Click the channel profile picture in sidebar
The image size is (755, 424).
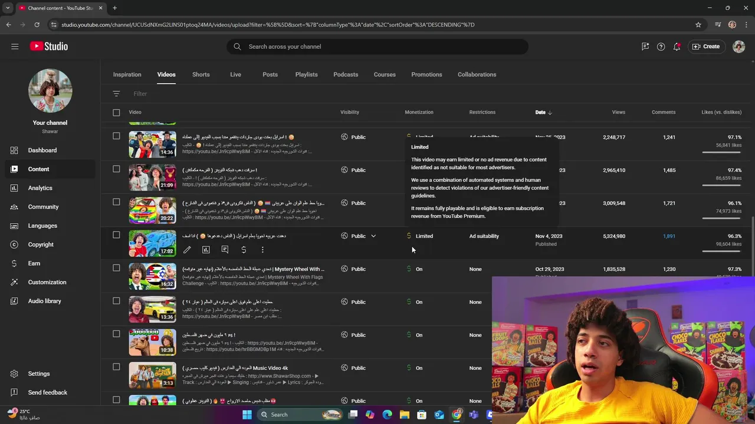click(50, 91)
